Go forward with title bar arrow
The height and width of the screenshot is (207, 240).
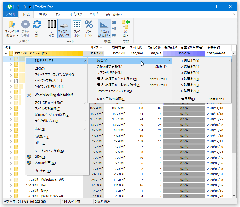coord(24,7)
